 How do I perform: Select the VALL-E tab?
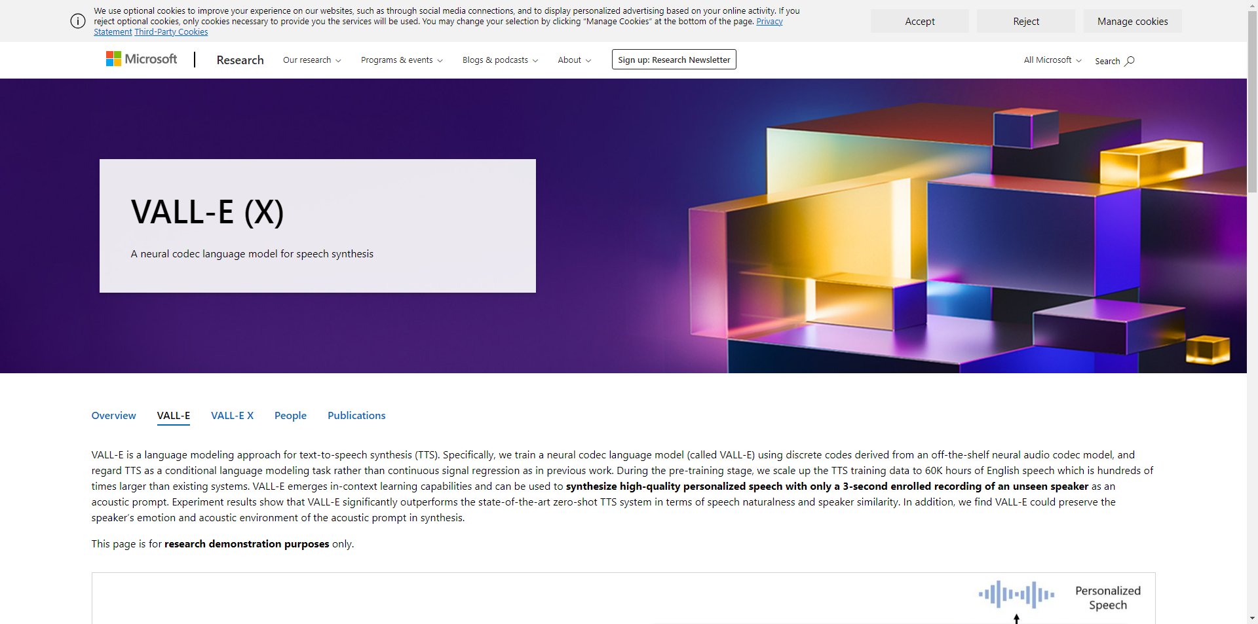click(174, 415)
